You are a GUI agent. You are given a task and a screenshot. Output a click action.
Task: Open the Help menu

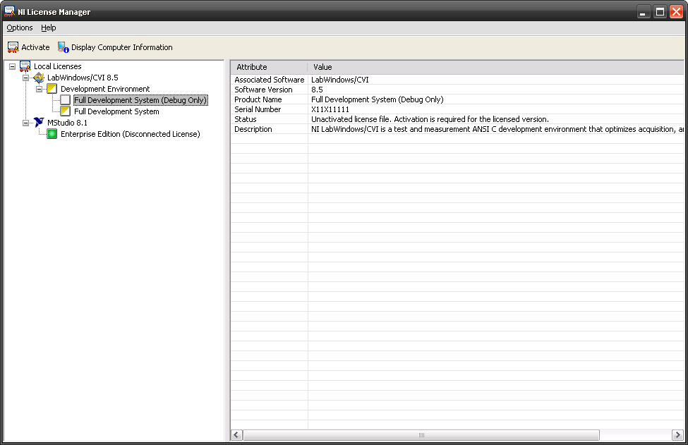48,28
